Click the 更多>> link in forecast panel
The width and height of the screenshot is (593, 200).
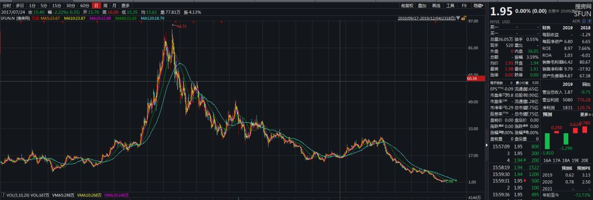585,115
